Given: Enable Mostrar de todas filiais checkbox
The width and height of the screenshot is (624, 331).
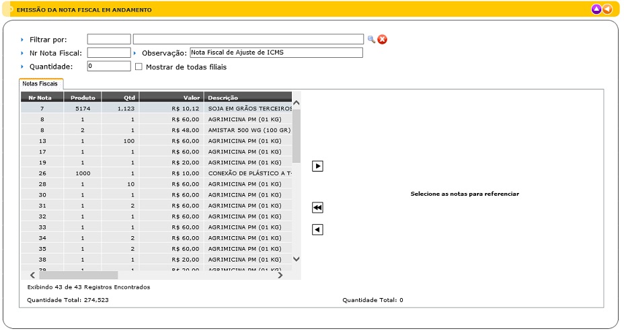Looking at the screenshot, I should pos(139,67).
